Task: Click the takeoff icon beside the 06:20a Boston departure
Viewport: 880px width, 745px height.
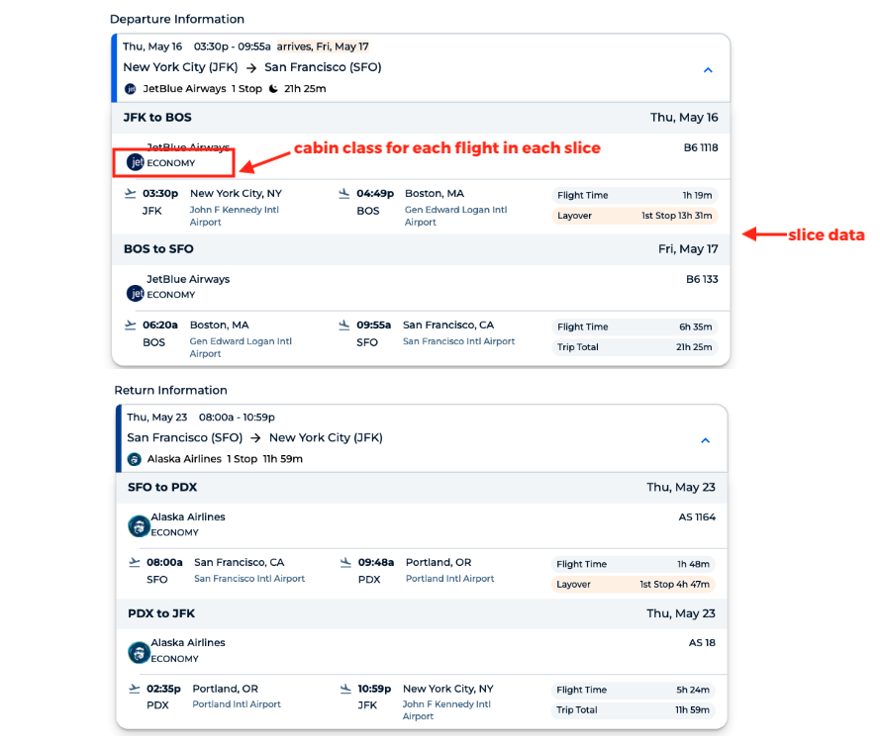Action: point(131,325)
